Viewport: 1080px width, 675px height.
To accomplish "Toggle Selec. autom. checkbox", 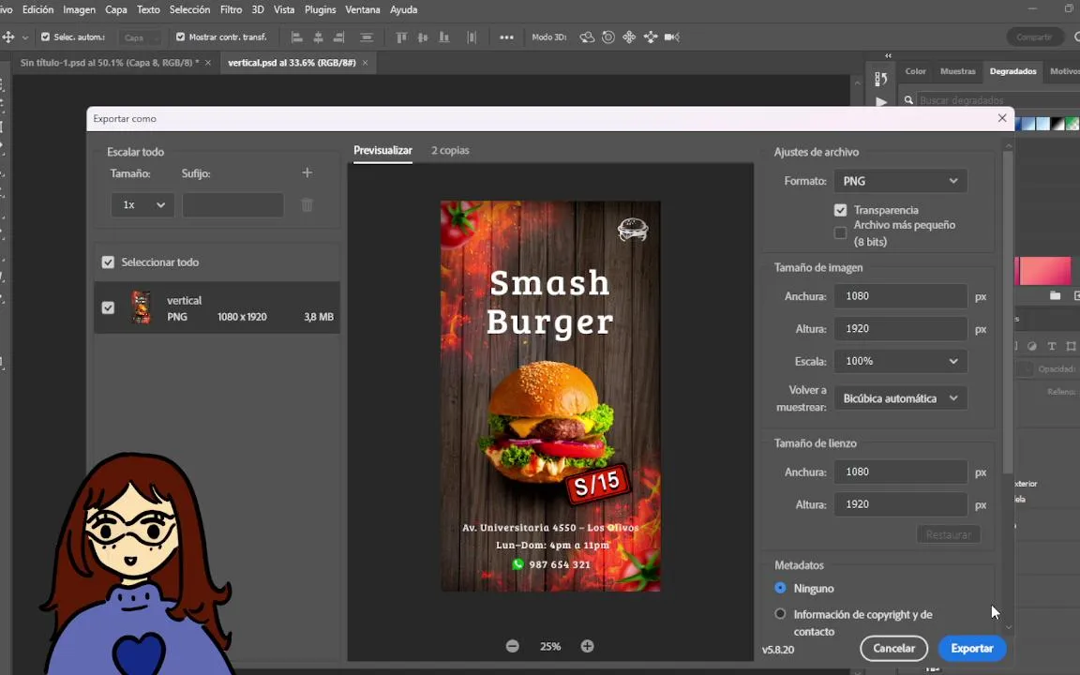I will [x=45, y=37].
